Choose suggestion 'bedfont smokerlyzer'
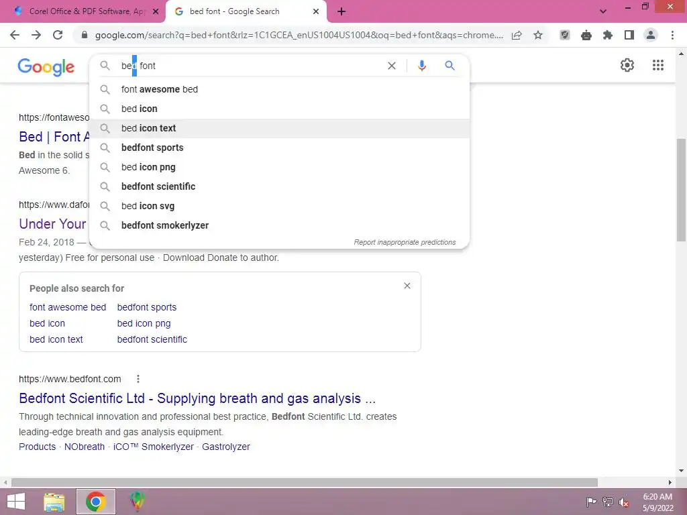 tap(280, 225)
